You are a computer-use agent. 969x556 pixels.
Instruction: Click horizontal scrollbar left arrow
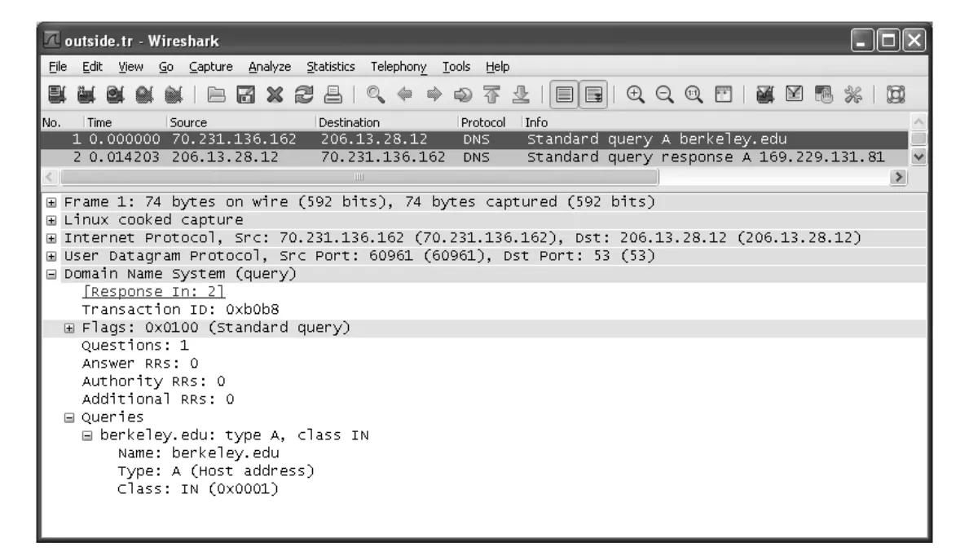pos(50,178)
